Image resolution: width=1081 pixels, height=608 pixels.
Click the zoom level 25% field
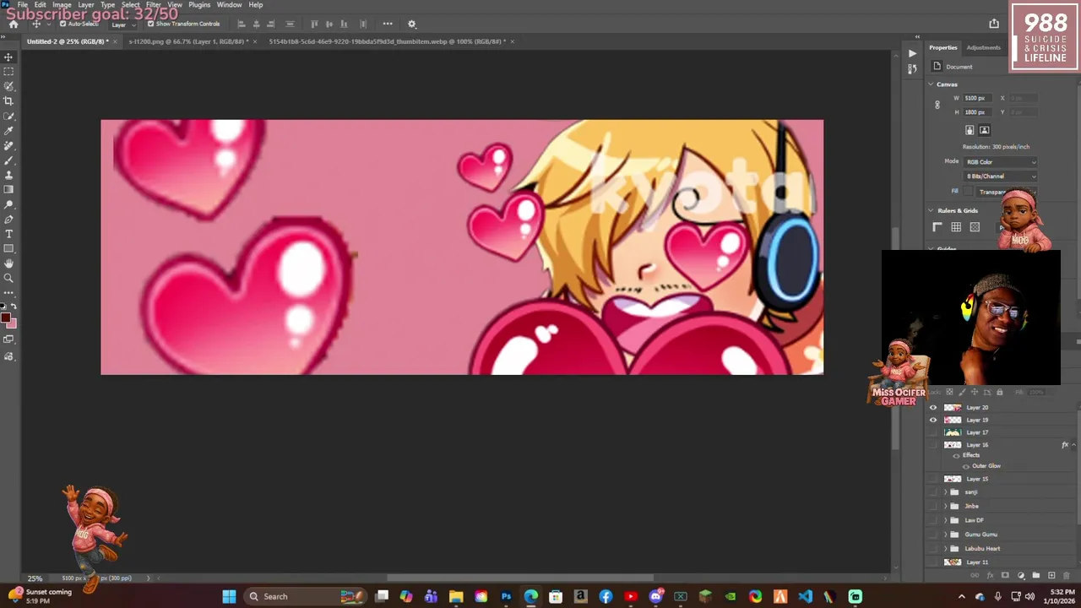click(35, 578)
